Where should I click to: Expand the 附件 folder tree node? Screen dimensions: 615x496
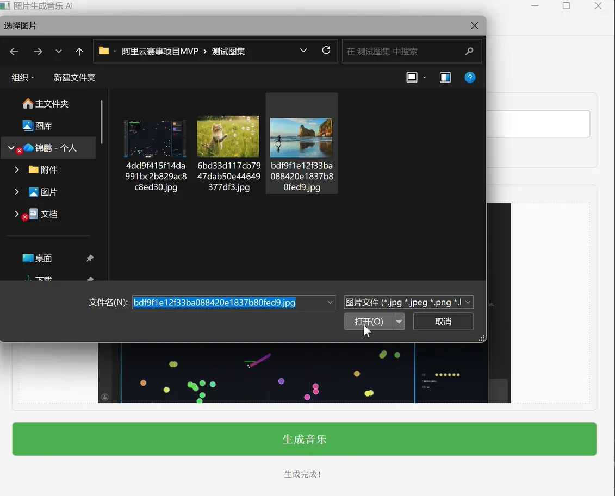(16, 169)
